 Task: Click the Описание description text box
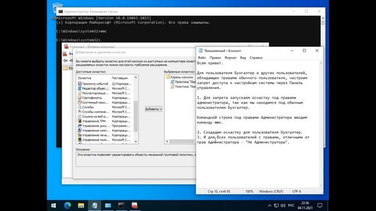136,159
